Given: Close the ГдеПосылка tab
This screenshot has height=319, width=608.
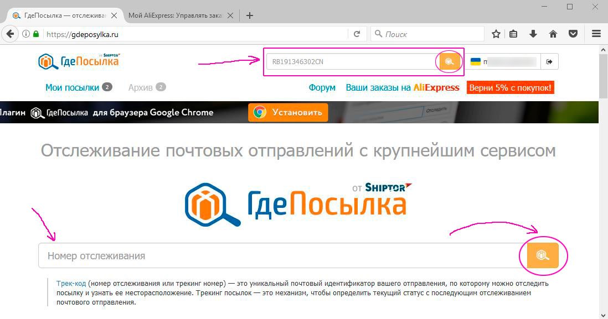Looking at the screenshot, I should 114,15.
